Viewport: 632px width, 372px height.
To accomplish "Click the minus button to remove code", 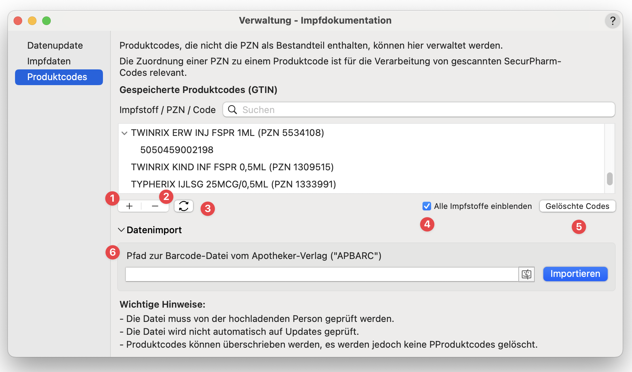I will [x=155, y=206].
